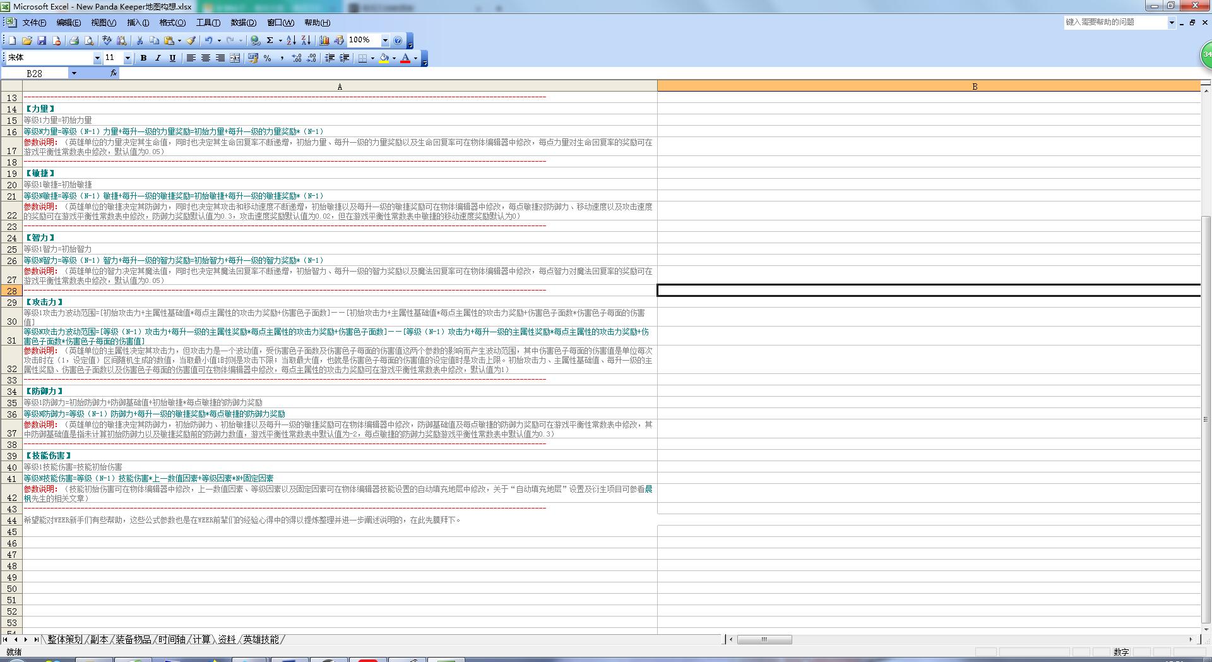Open the Chart Wizard icon

click(x=324, y=40)
